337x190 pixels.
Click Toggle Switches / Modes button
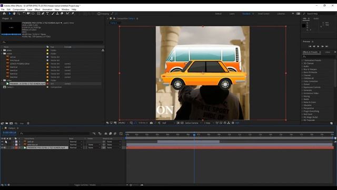(85, 185)
